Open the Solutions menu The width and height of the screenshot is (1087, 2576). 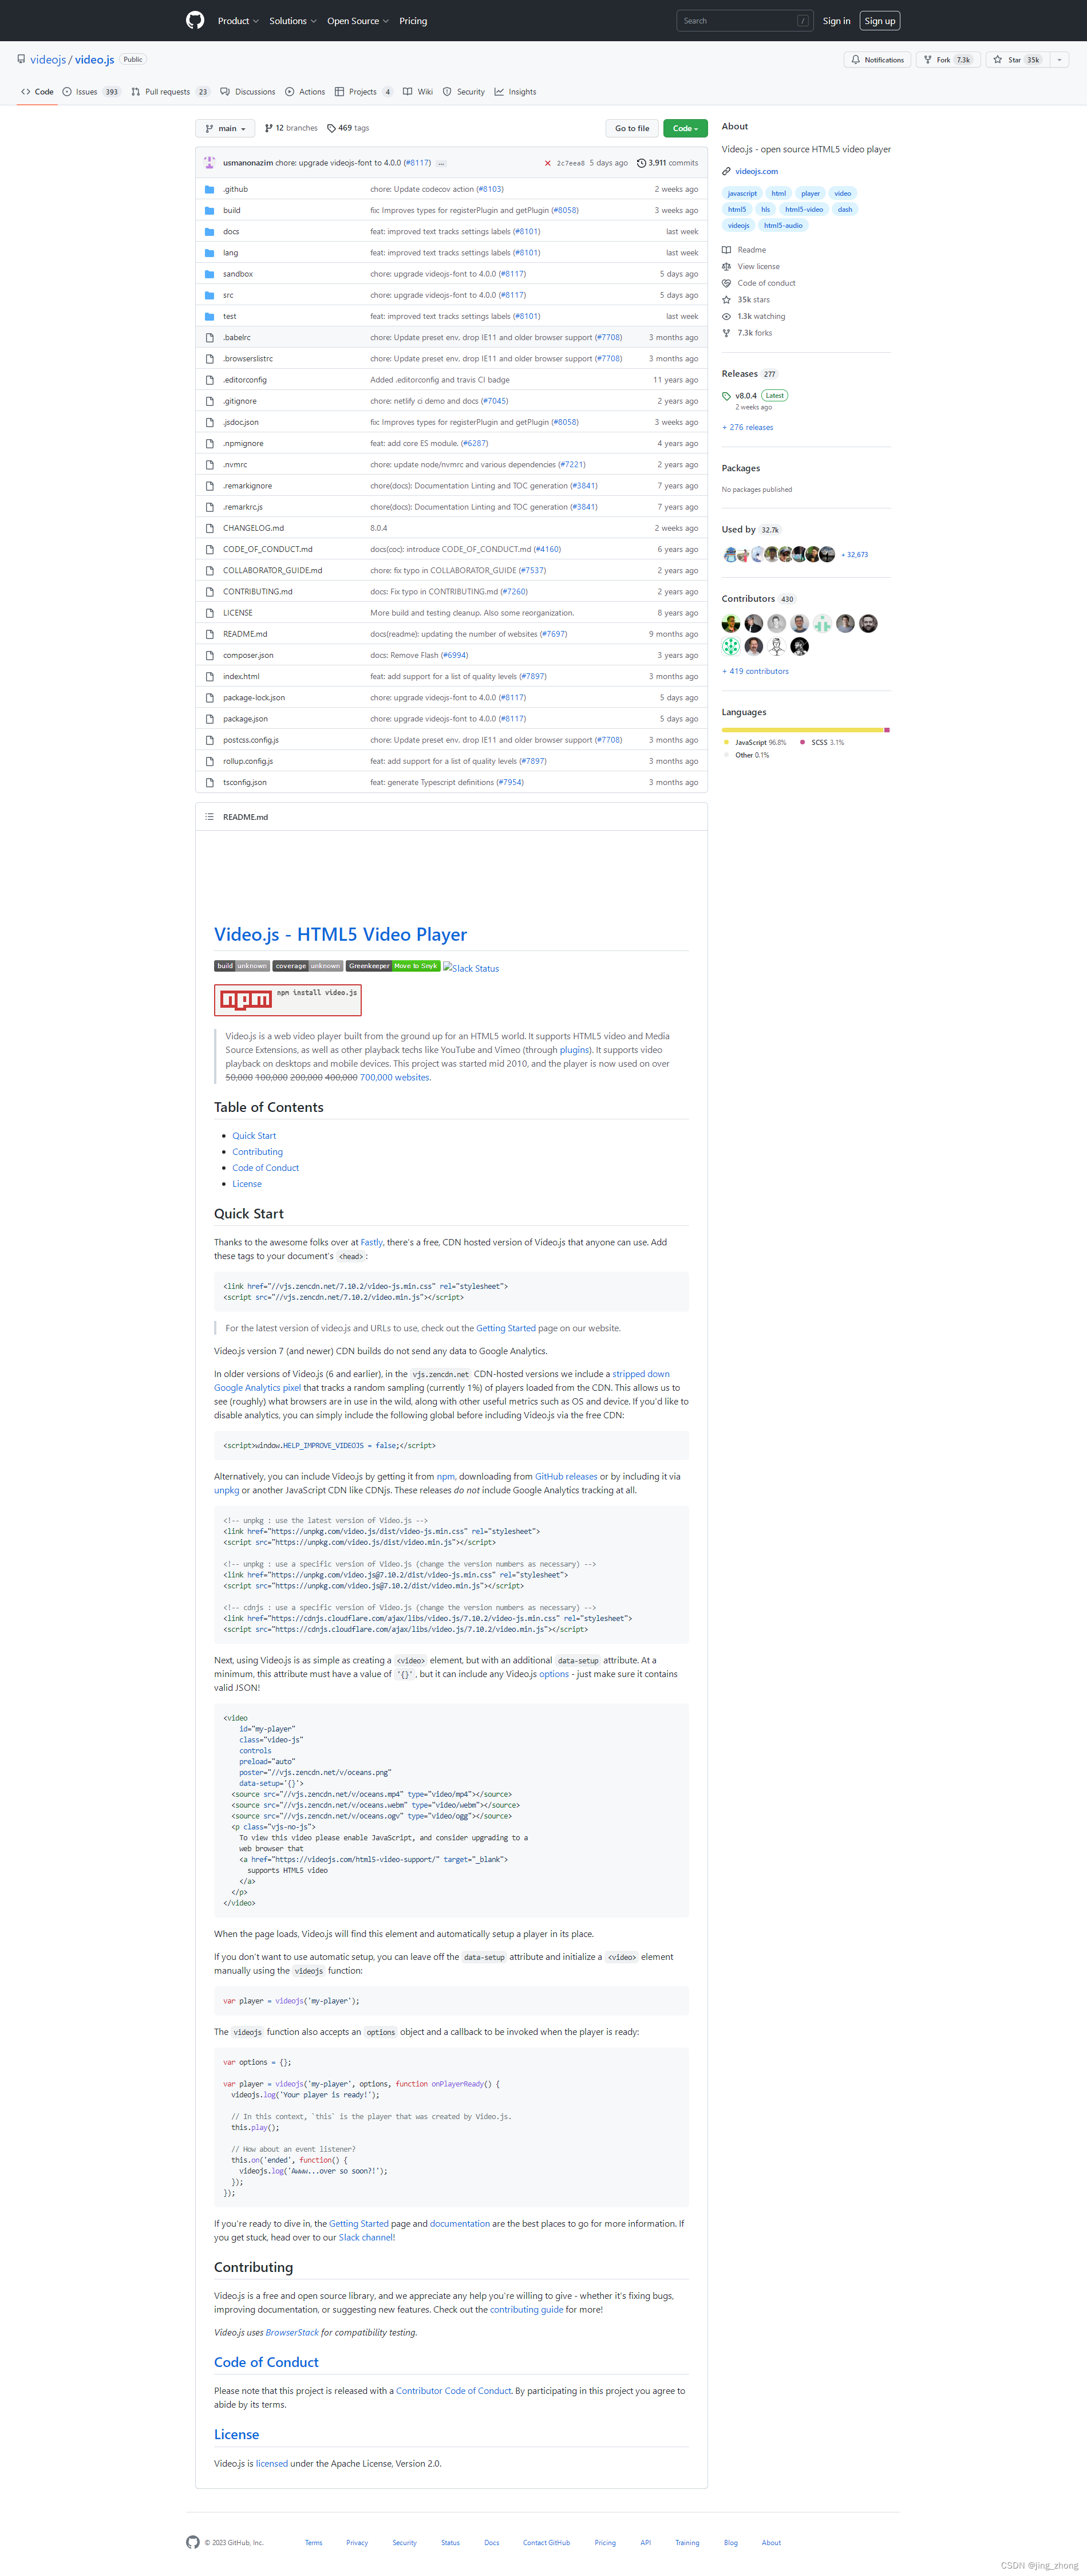coord(292,21)
